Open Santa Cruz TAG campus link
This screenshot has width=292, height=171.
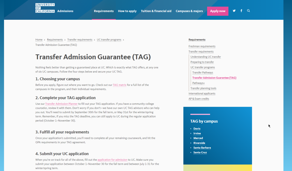tap(200, 153)
